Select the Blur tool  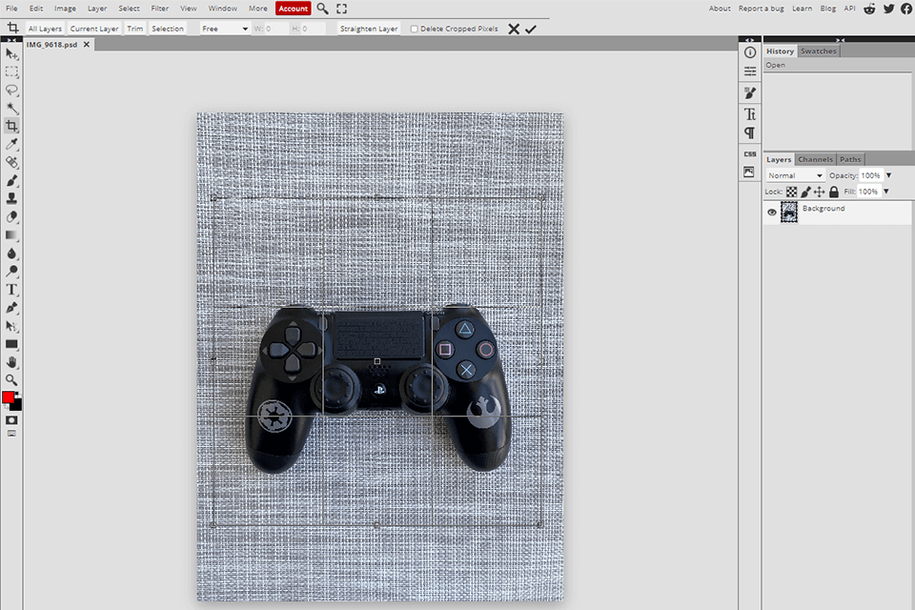point(11,253)
